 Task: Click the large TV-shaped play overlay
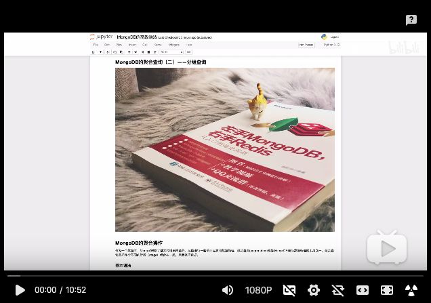coord(387,247)
